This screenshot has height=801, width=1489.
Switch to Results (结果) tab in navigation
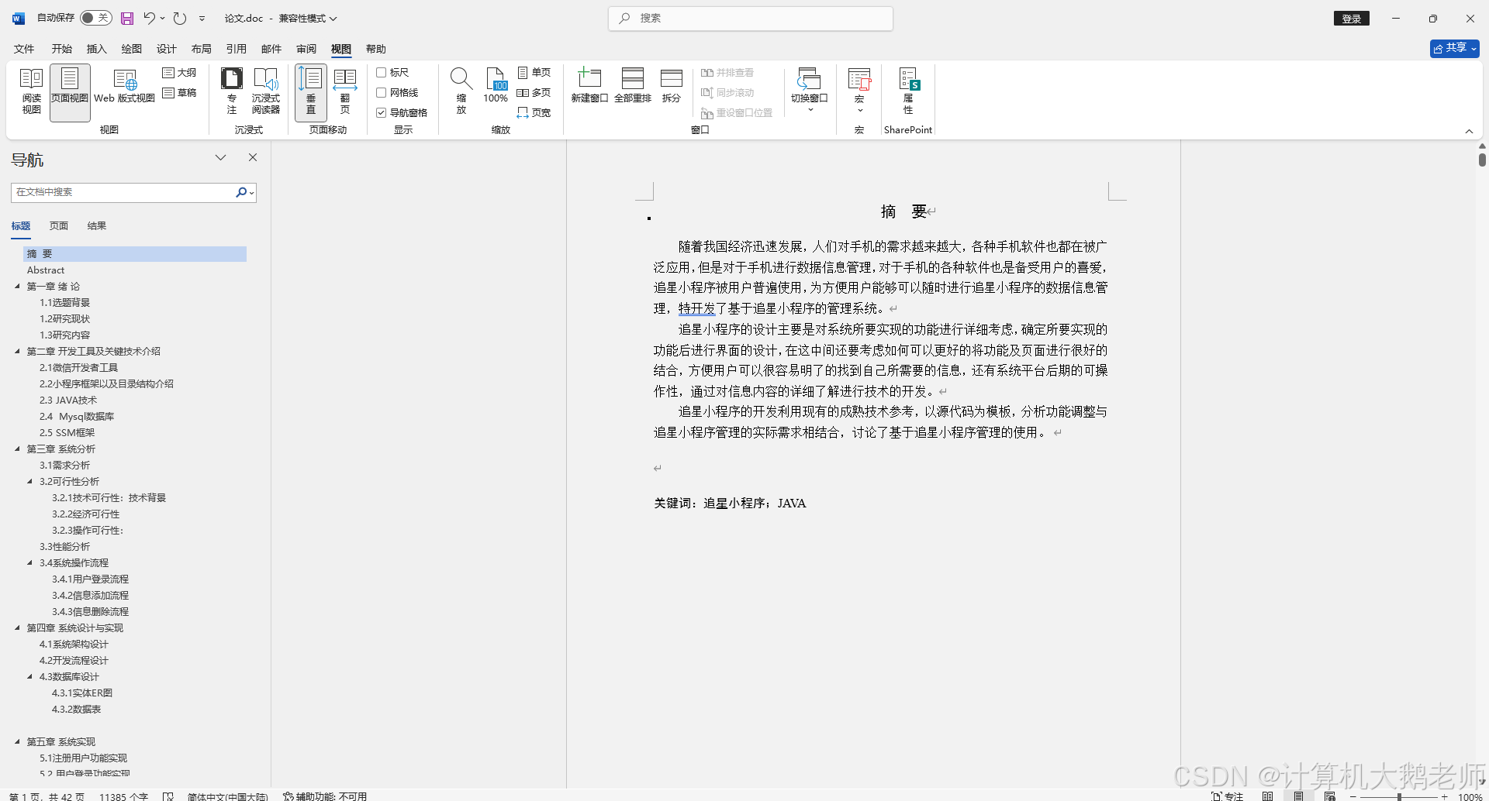(x=97, y=226)
